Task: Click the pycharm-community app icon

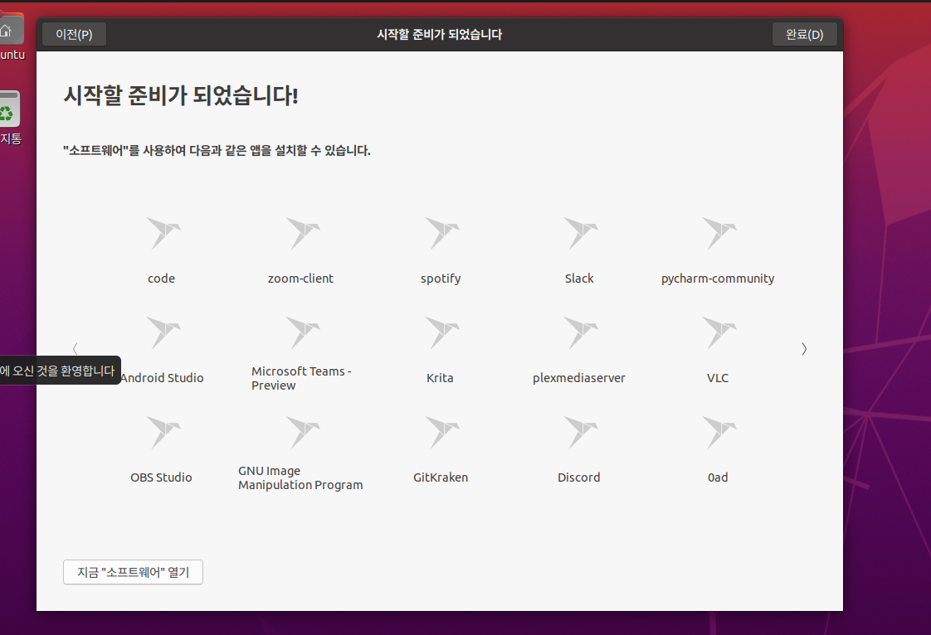Action: [x=719, y=233]
